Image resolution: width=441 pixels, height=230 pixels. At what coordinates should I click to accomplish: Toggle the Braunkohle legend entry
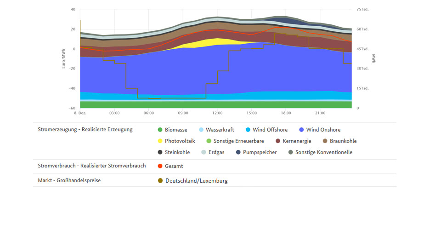[x=340, y=141]
